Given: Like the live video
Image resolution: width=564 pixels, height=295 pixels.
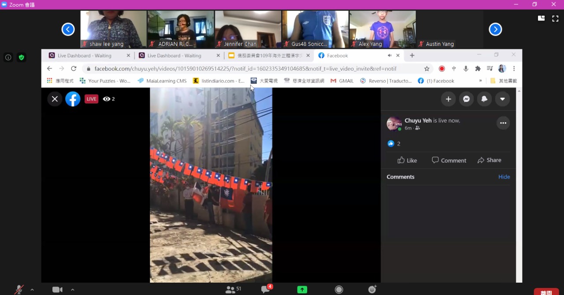Looking at the screenshot, I should click(408, 160).
